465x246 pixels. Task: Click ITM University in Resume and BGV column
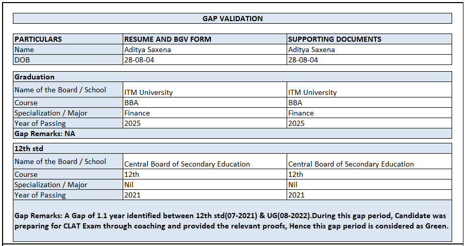148,92
